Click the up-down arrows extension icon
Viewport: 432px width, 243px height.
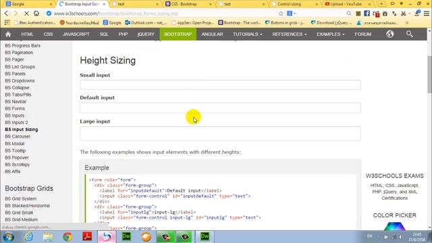click(x=394, y=13)
